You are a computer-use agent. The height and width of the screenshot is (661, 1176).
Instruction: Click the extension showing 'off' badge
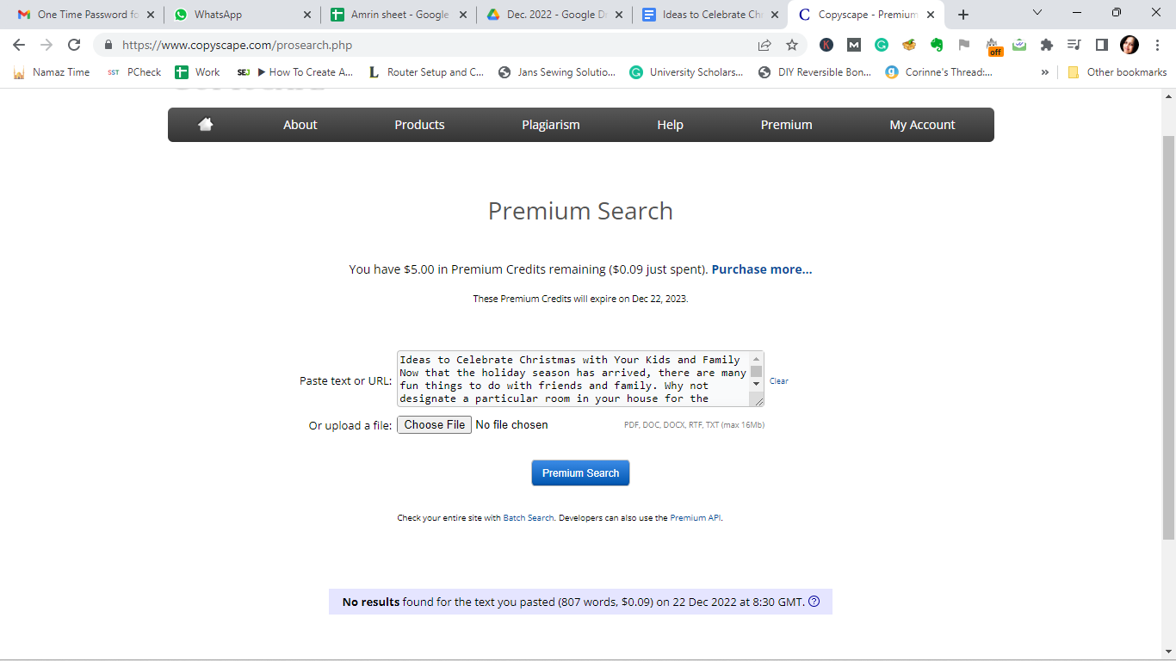click(x=993, y=46)
